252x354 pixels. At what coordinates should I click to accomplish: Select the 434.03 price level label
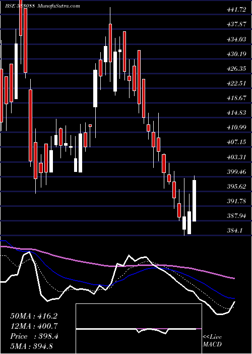(x=236, y=39)
